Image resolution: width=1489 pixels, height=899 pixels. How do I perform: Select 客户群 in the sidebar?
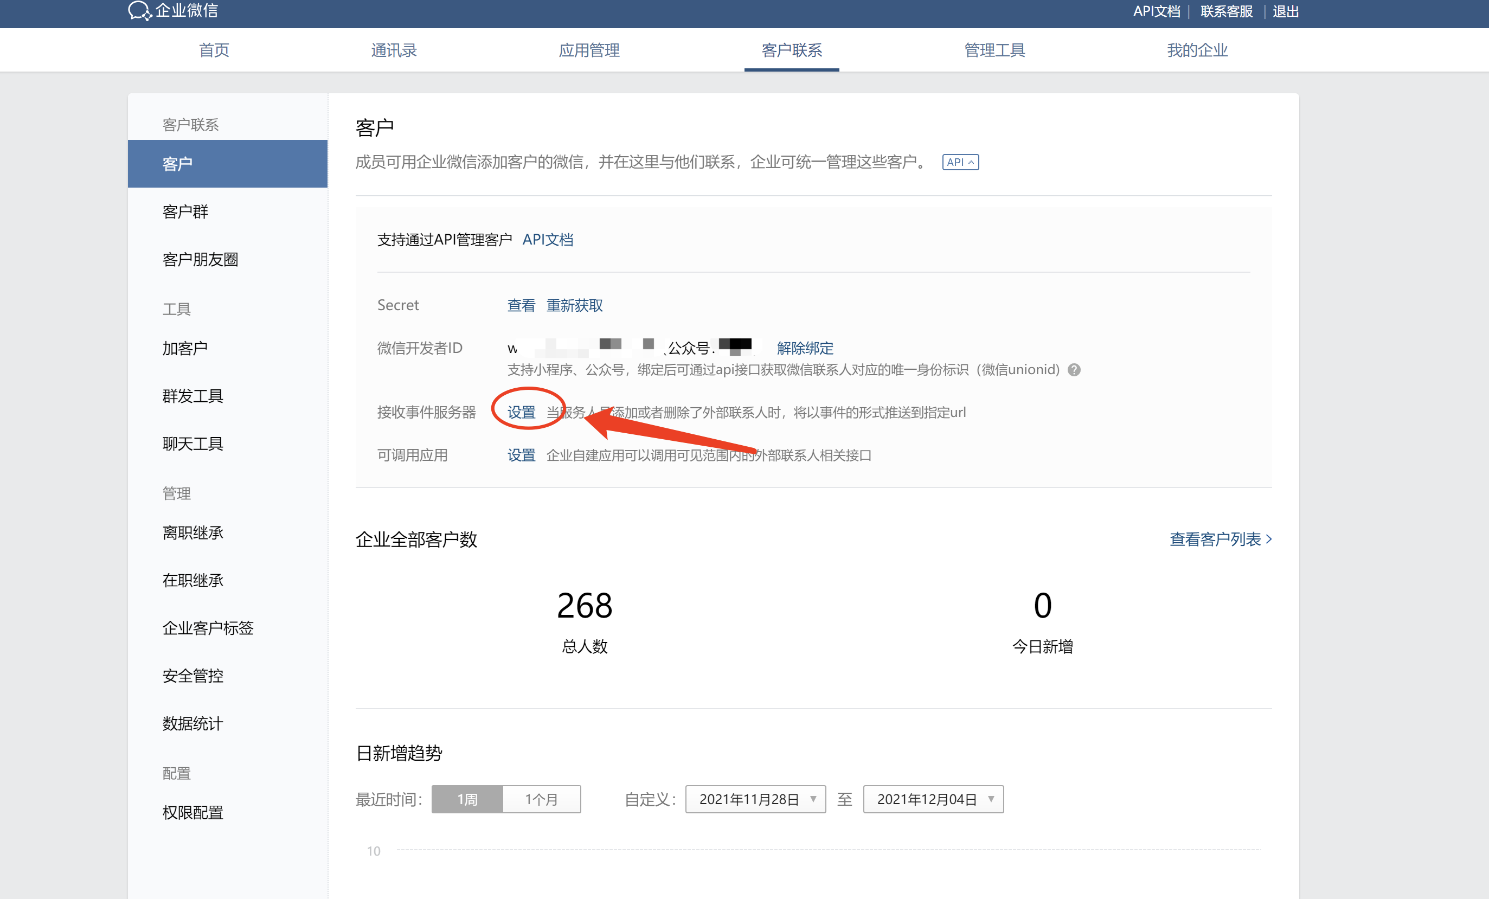coord(185,211)
